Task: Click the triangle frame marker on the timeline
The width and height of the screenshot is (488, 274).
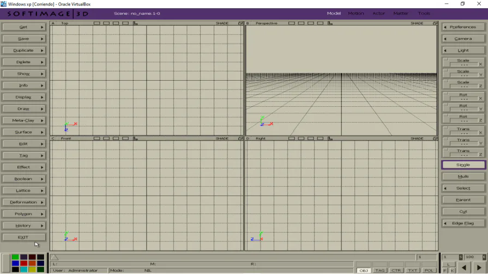Action: 55,257
